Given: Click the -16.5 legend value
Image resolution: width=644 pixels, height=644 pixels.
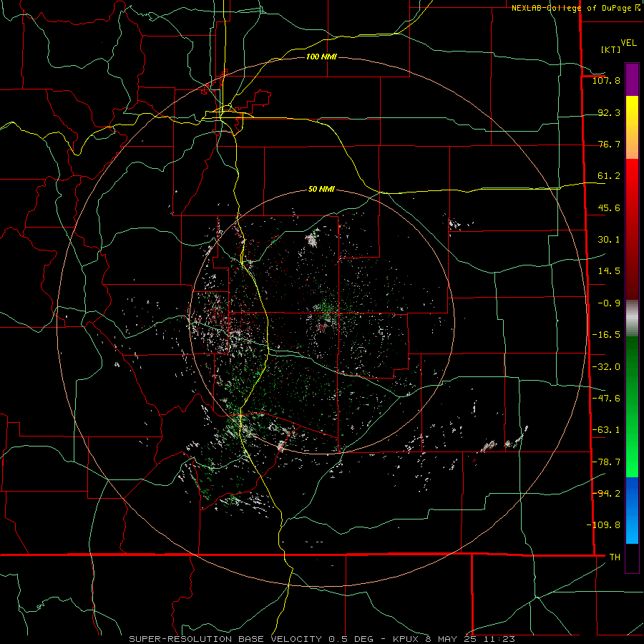Looking at the screenshot, I should click(606, 335).
